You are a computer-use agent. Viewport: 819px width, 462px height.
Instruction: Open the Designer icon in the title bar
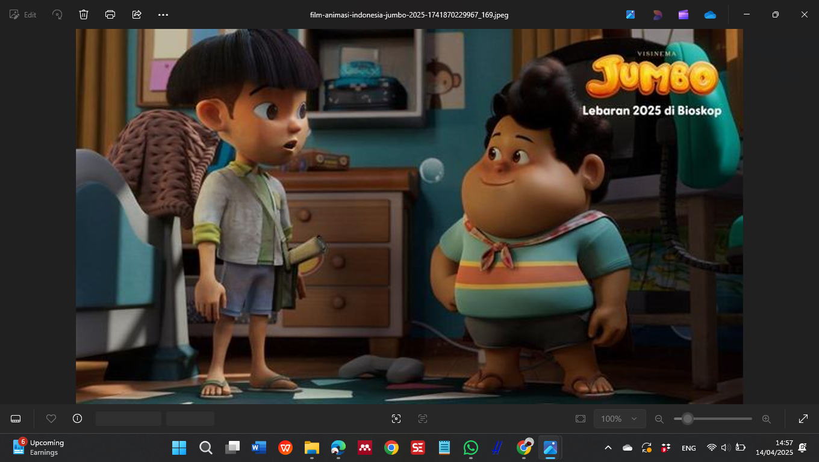[657, 14]
